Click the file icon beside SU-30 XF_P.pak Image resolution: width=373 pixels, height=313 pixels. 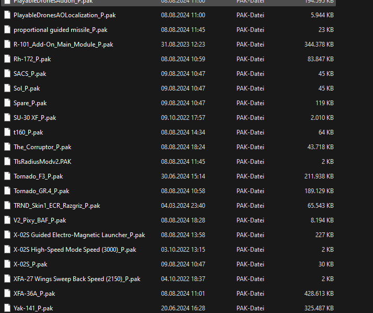point(7,118)
